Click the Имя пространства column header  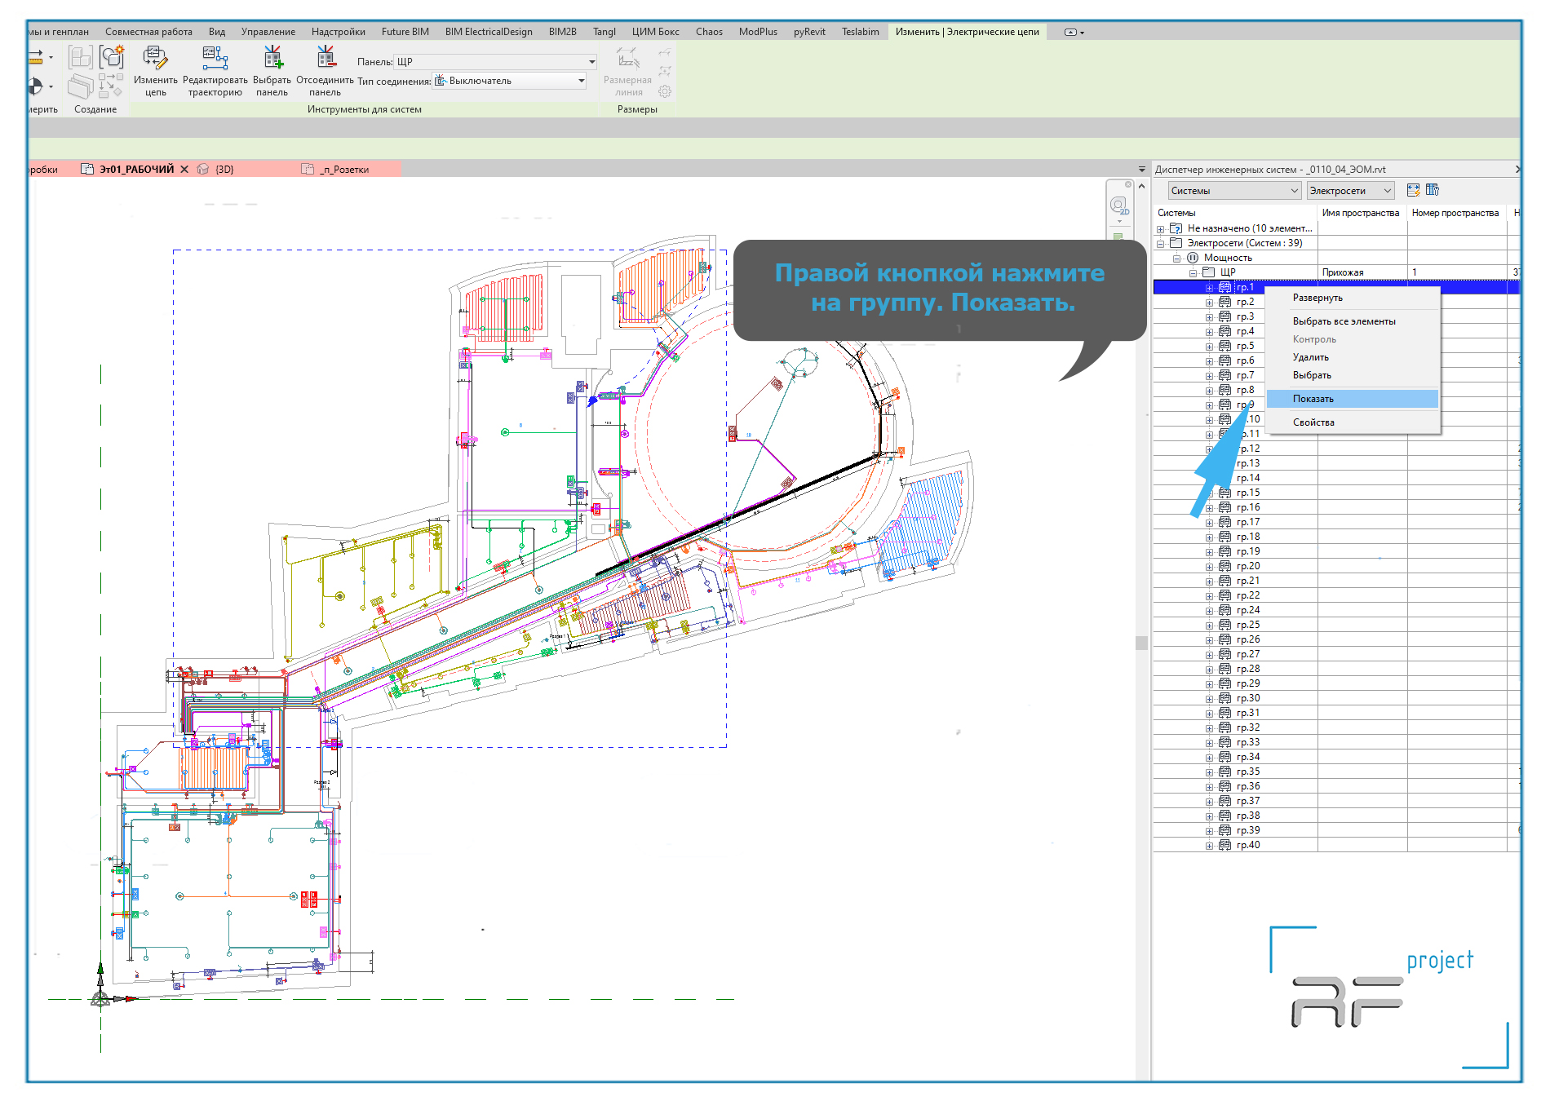point(1361,213)
